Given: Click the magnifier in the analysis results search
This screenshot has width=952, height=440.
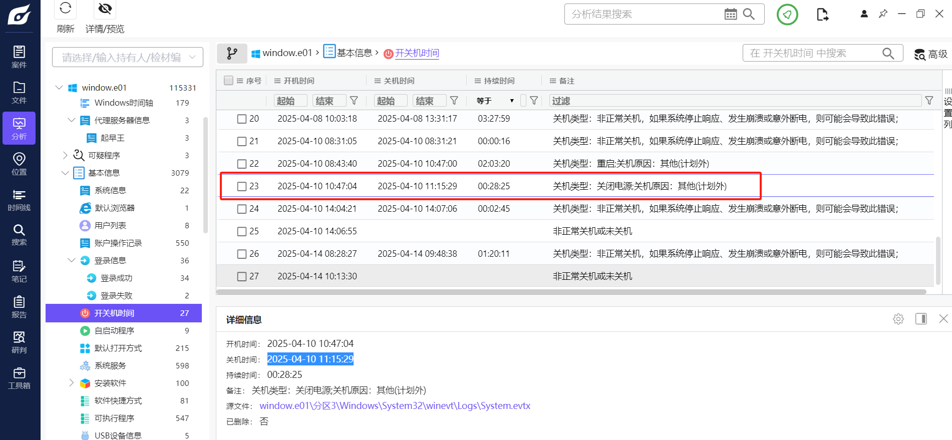Looking at the screenshot, I should coord(749,14).
